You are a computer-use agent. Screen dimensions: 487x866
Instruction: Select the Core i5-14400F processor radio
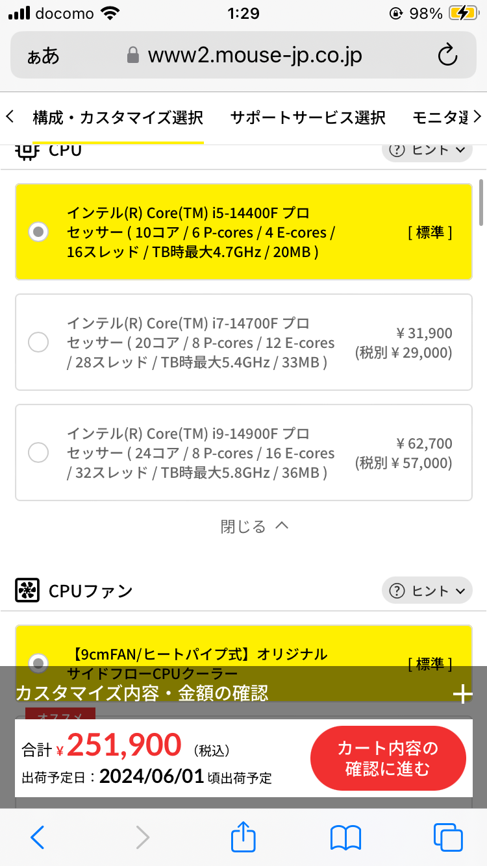pyautogui.click(x=39, y=231)
